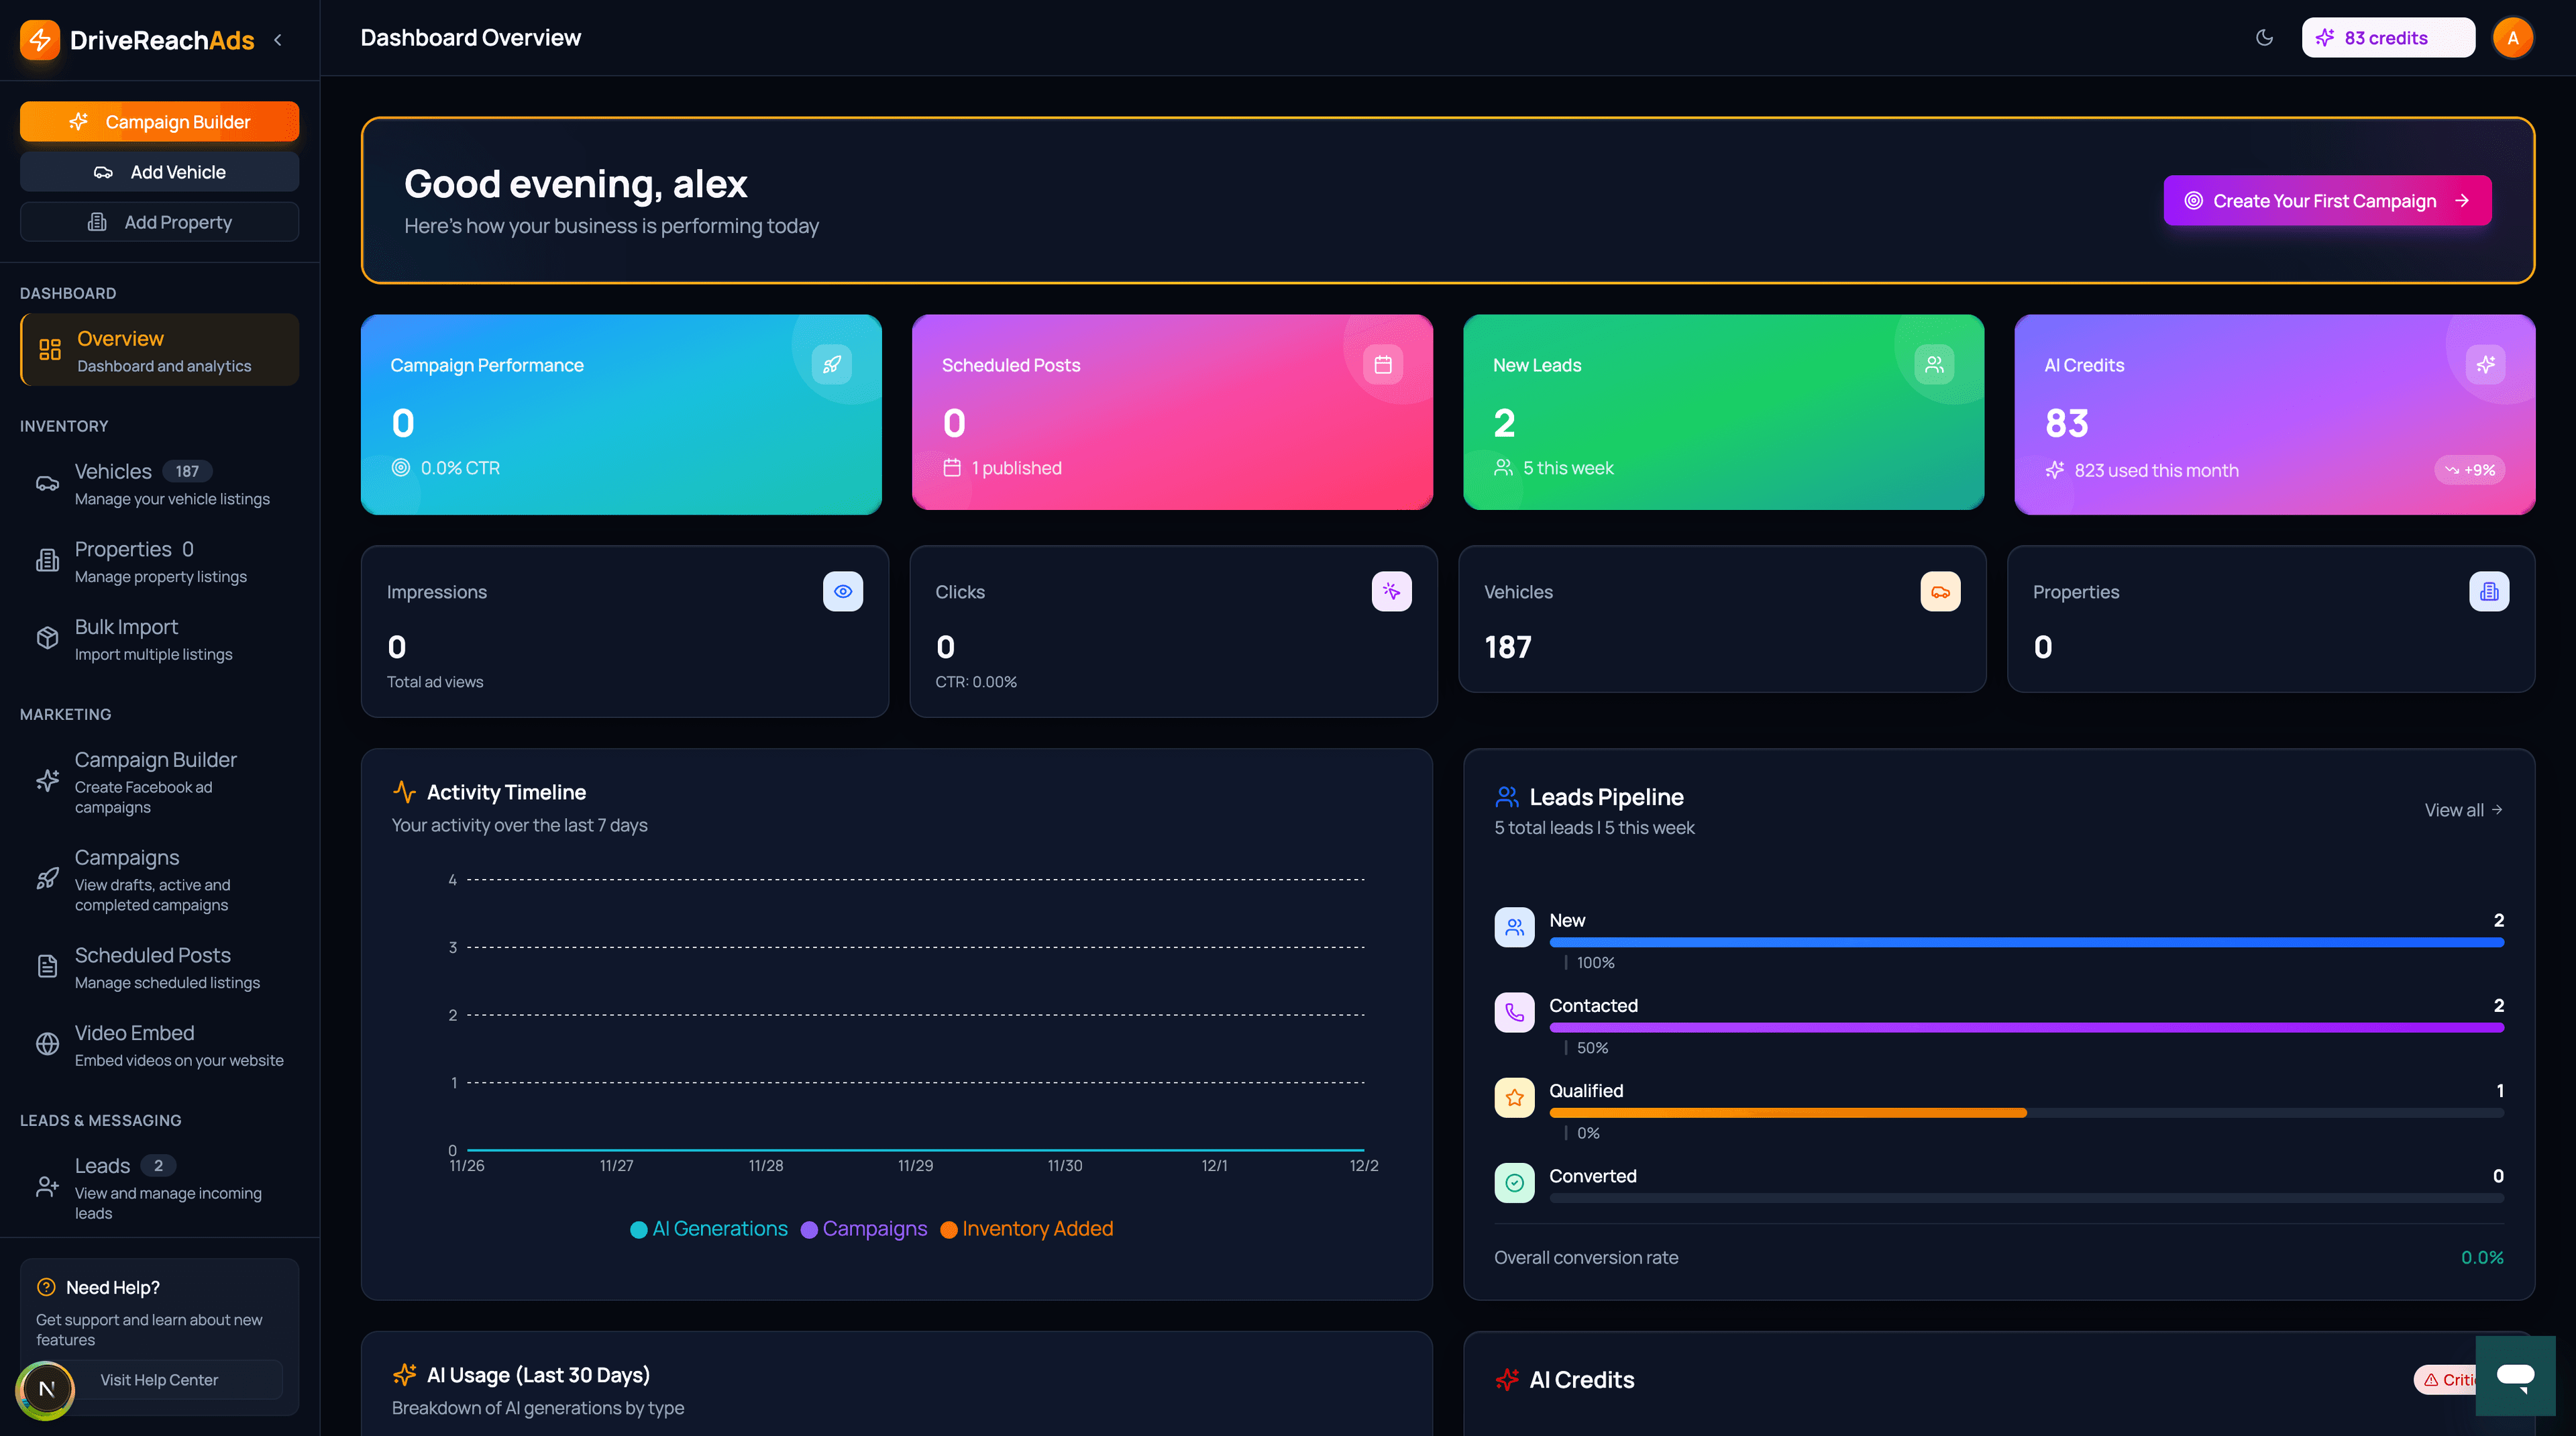The height and width of the screenshot is (1436, 2576).
Task: Click the Campaign Performance rocket icon
Action: tap(832, 364)
